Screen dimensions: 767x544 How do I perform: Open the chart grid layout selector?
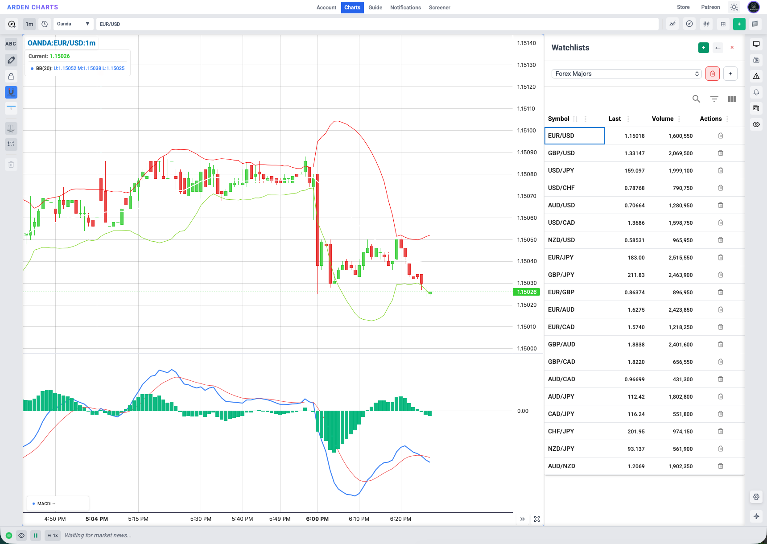(723, 24)
